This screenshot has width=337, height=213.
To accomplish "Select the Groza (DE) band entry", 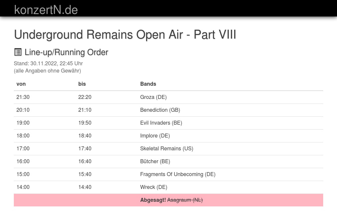I will 153,97.
